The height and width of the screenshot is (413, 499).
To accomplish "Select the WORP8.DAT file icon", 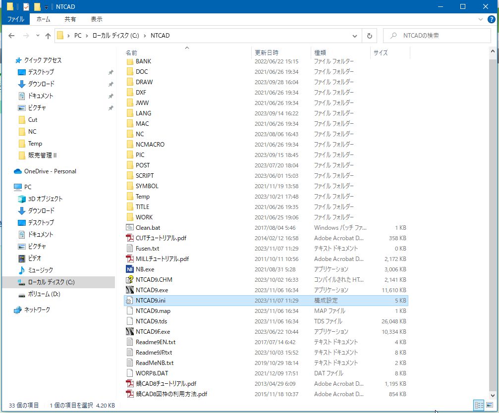I will pyautogui.click(x=130, y=373).
